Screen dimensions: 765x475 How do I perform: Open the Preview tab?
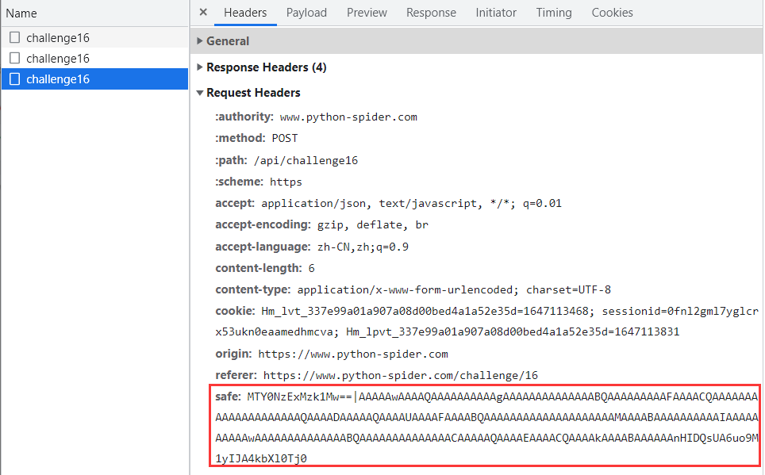(367, 13)
